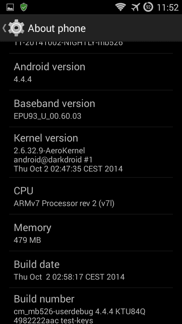Tap the Build number entry
This screenshot has width=182, height=324.
(91, 306)
